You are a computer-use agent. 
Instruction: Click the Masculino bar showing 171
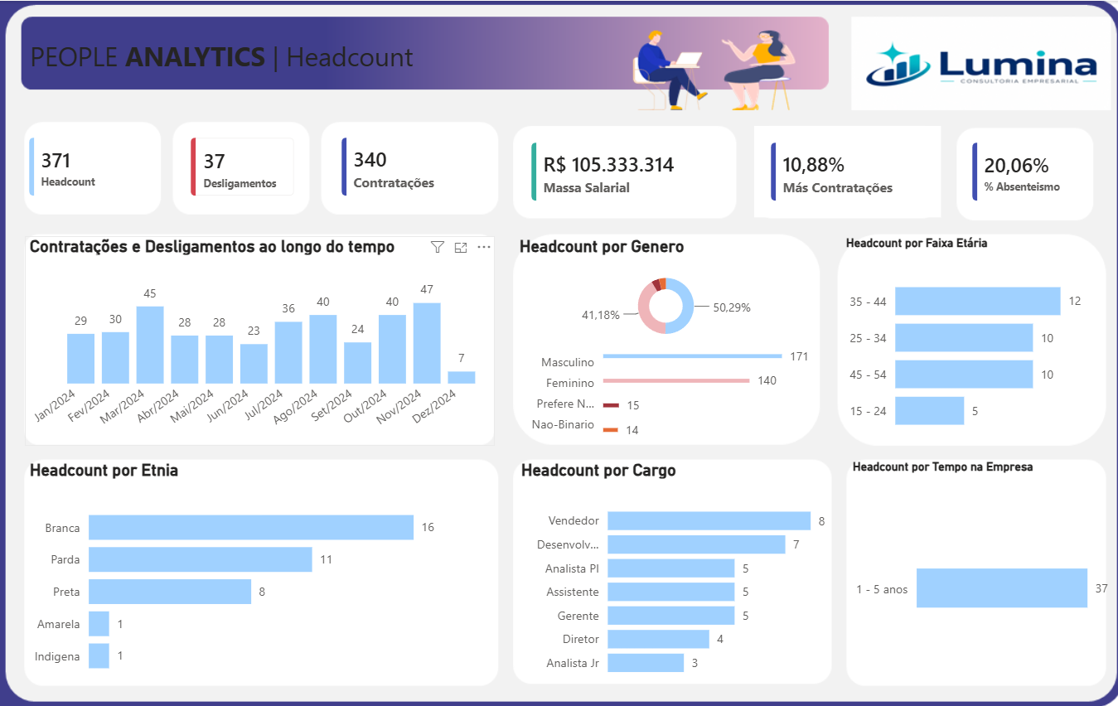pyautogui.click(x=692, y=356)
